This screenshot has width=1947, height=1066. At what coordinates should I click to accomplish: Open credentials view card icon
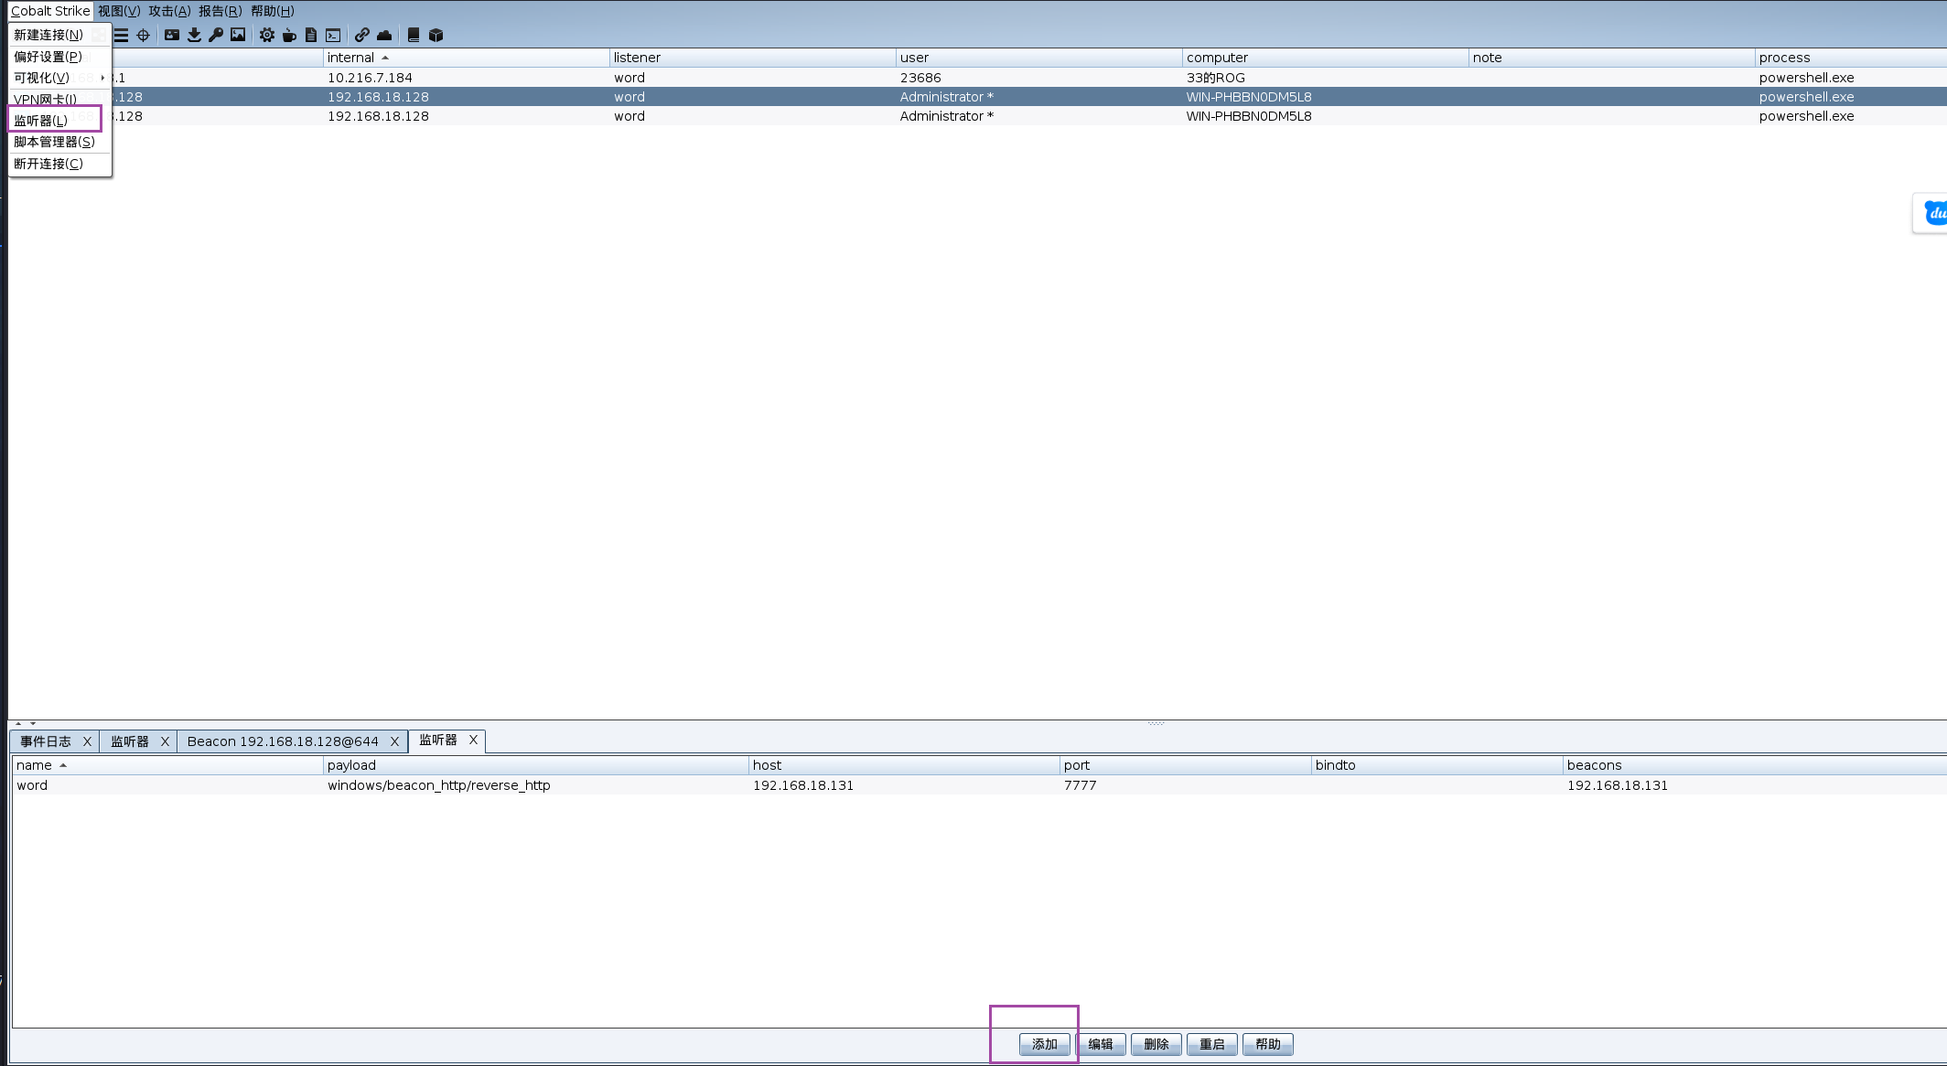pos(172,36)
